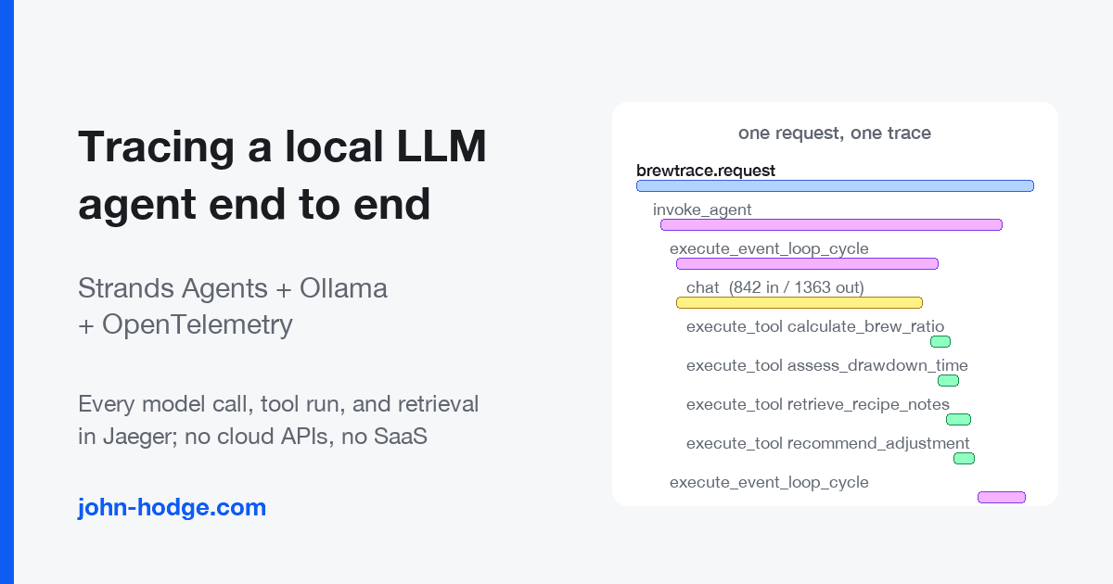
Task: Select the yellow chat span bar
Action: (x=800, y=302)
